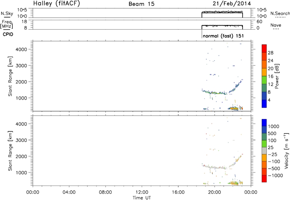Click the red top swatch of Power colorbar

[x=264, y=48]
